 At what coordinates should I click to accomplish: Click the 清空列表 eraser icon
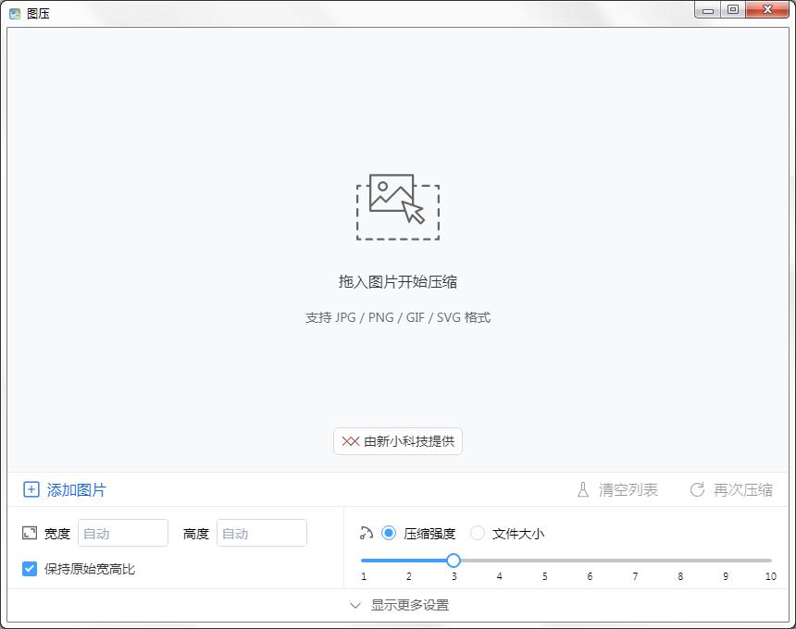pyautogui.click(x=581, y=490)
